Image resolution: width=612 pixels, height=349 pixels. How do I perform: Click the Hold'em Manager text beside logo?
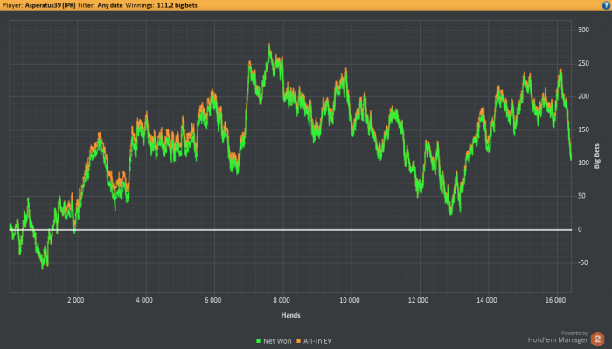coord(558,340)
